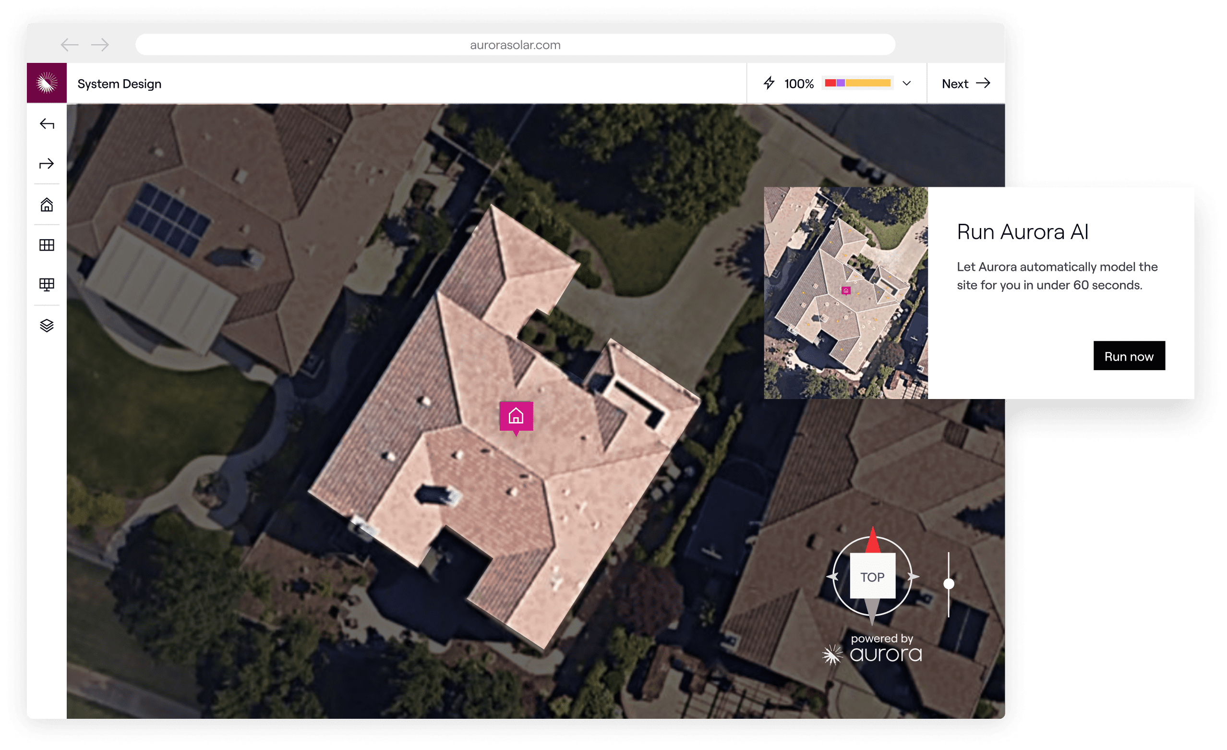
Task: Click the Aurora sunburst logo
Action: click(47, 83)
